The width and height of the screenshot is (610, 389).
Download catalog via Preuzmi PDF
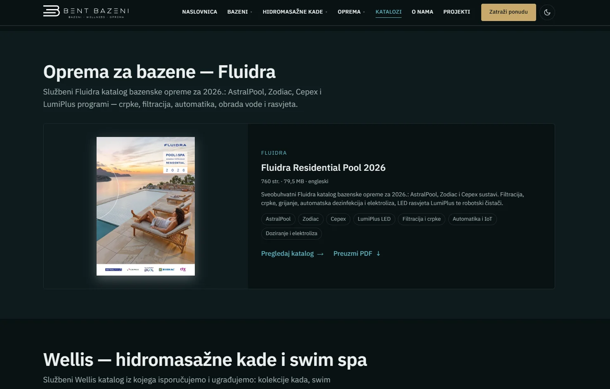pos(357,254)
